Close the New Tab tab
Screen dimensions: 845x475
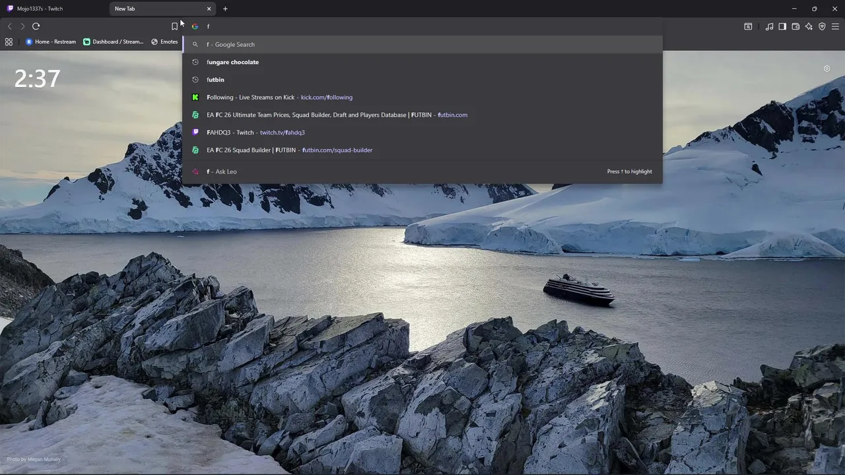point(209,9)
